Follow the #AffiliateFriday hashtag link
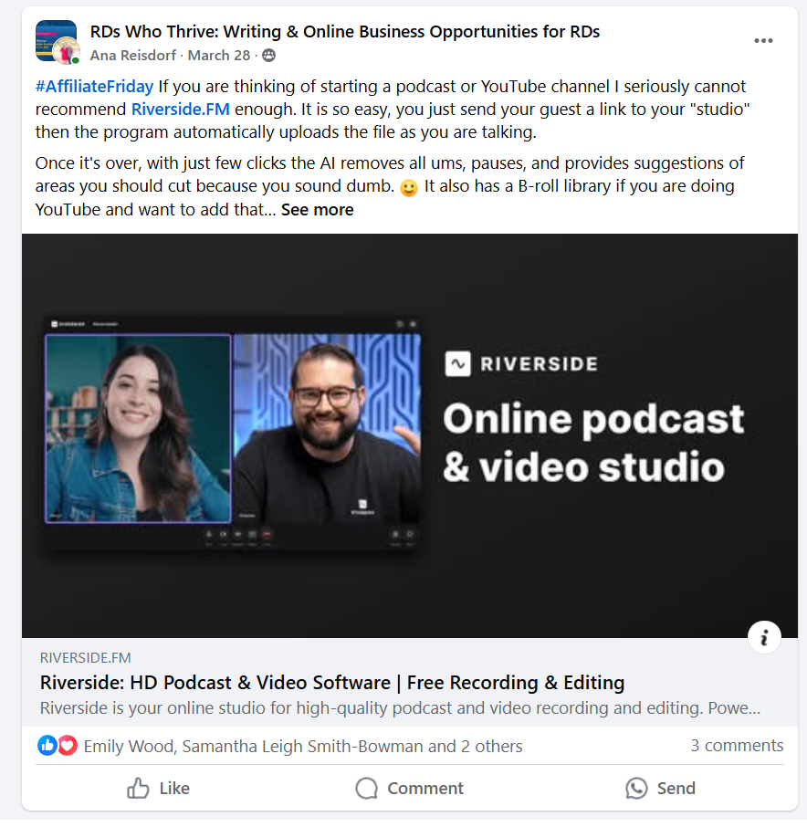This screenshot has width=807, height=827. click(x=94, y=86)
